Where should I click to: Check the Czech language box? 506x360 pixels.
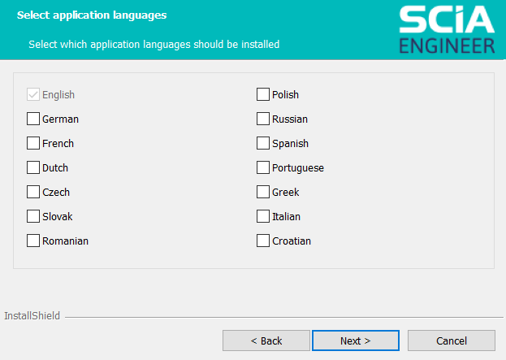click(x=33, y=192)
